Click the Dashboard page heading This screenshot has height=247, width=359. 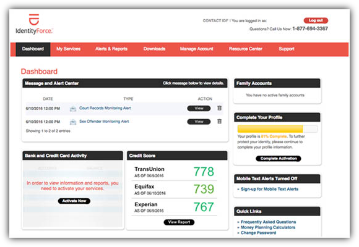click(x=39, y=71)
